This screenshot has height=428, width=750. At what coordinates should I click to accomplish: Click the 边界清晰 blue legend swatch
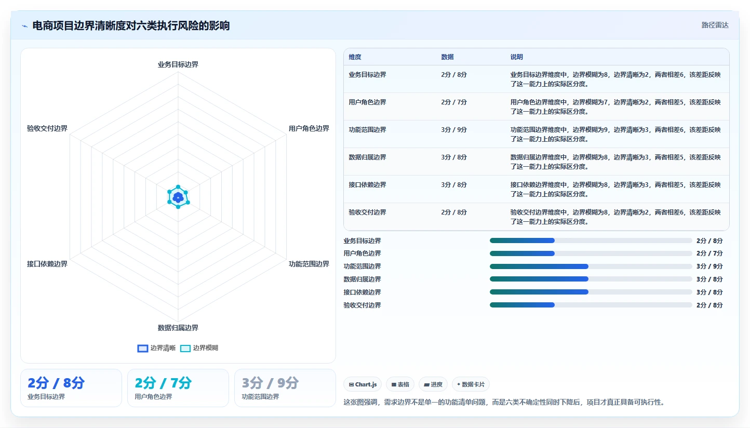[x=143, y=349]
